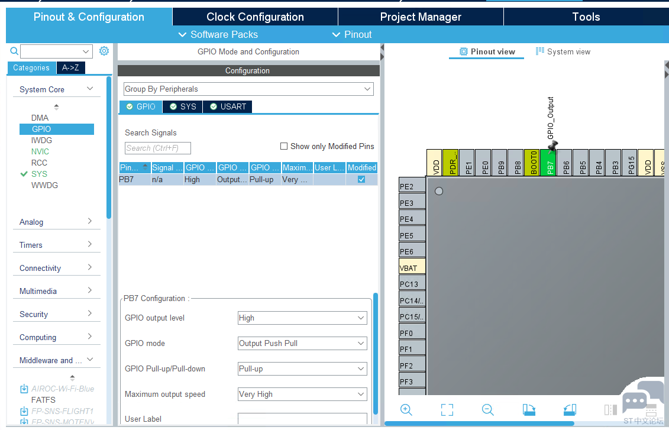
Task: Select the PF0 pin on the chip
Action: (x=412, y=331)
